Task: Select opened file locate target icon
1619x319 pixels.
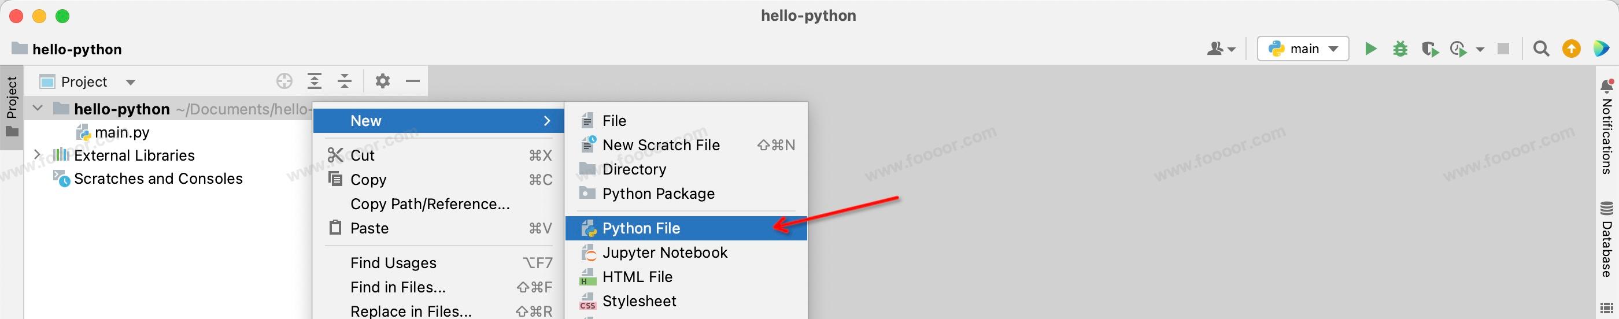Action: [x=284, y=81]
